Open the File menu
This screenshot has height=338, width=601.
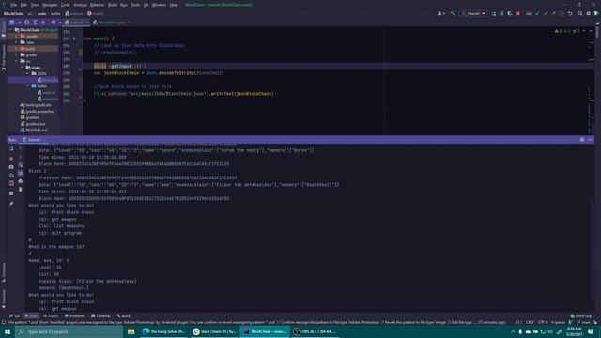coord(14,5)
